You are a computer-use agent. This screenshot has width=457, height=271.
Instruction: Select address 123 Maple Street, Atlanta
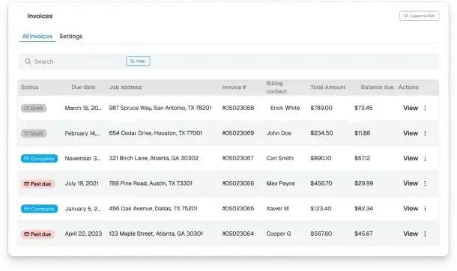(x=156, y=234)
